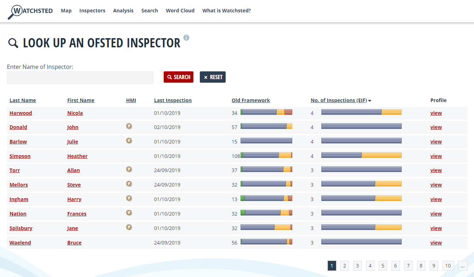Click the HMI badge in Harry Ingham's row
474x277 pixels.
[x=129, y=198]
